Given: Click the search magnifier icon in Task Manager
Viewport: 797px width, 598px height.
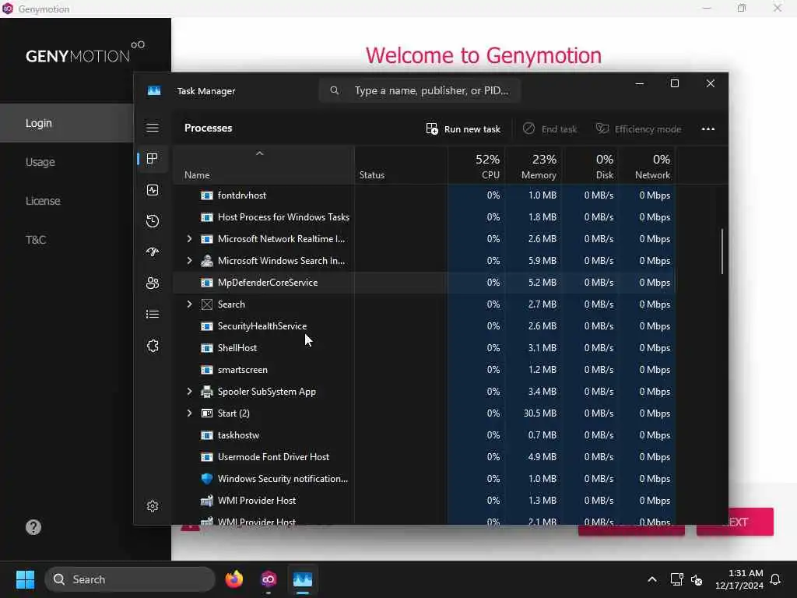Looking at the screenshot, I should click(334, 90).
